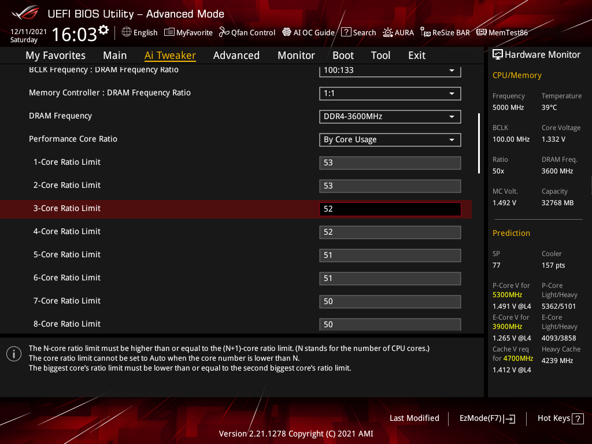Click 'Memory Controller : DRAM Frequency Ratio' label
Viewport: 592px width, 444px height.
point(110,93)
